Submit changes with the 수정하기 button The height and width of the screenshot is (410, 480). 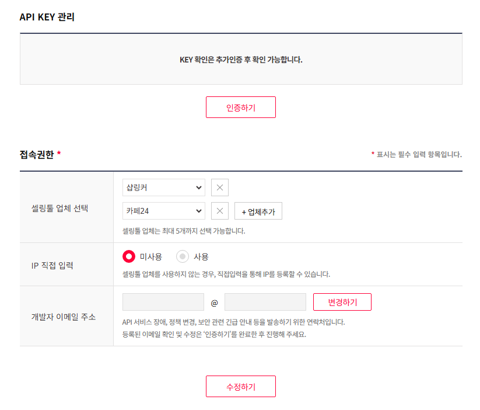240,387
